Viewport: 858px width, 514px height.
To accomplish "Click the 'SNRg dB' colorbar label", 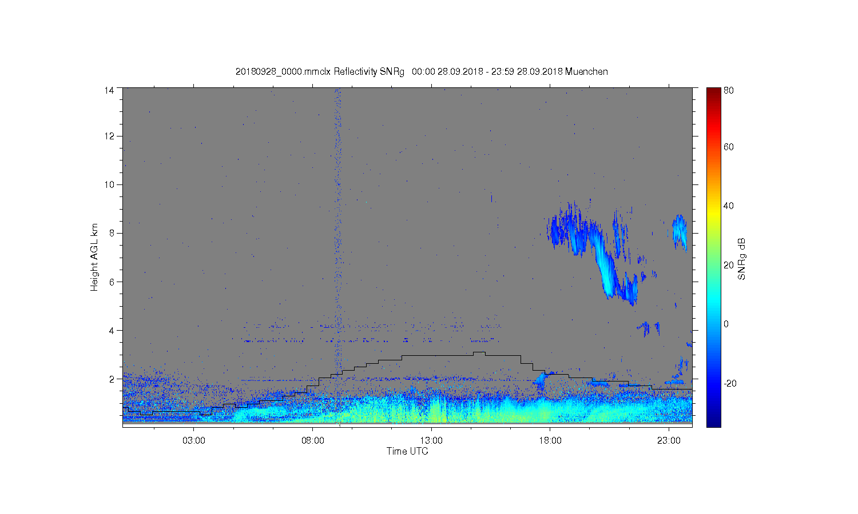I will pos(742,259).
